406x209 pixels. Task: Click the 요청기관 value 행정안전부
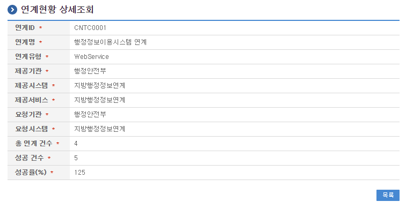[90, 115]
